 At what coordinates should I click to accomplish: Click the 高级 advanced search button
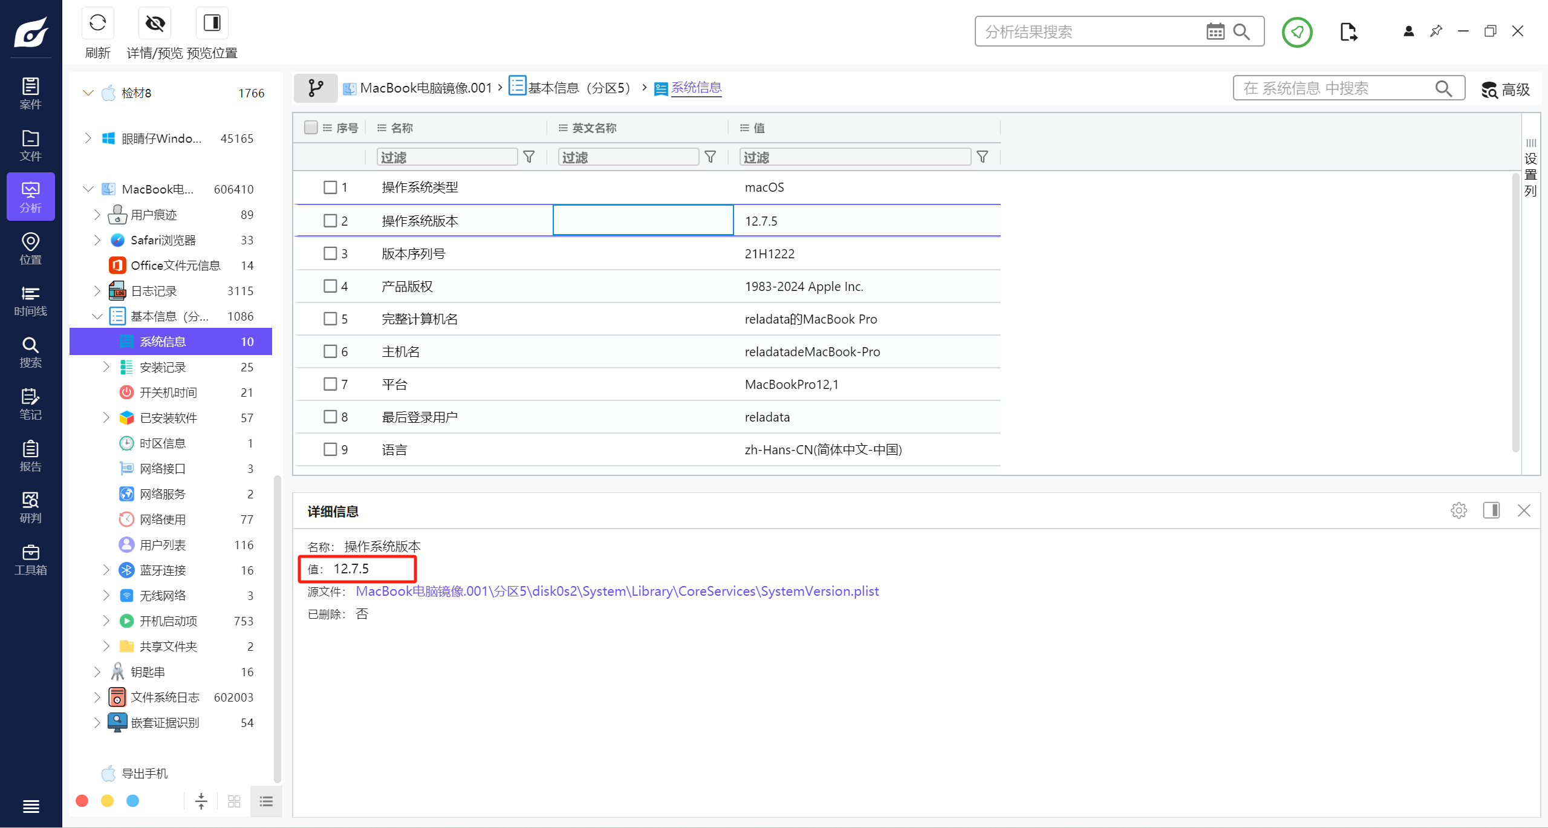pos(1506,90)
